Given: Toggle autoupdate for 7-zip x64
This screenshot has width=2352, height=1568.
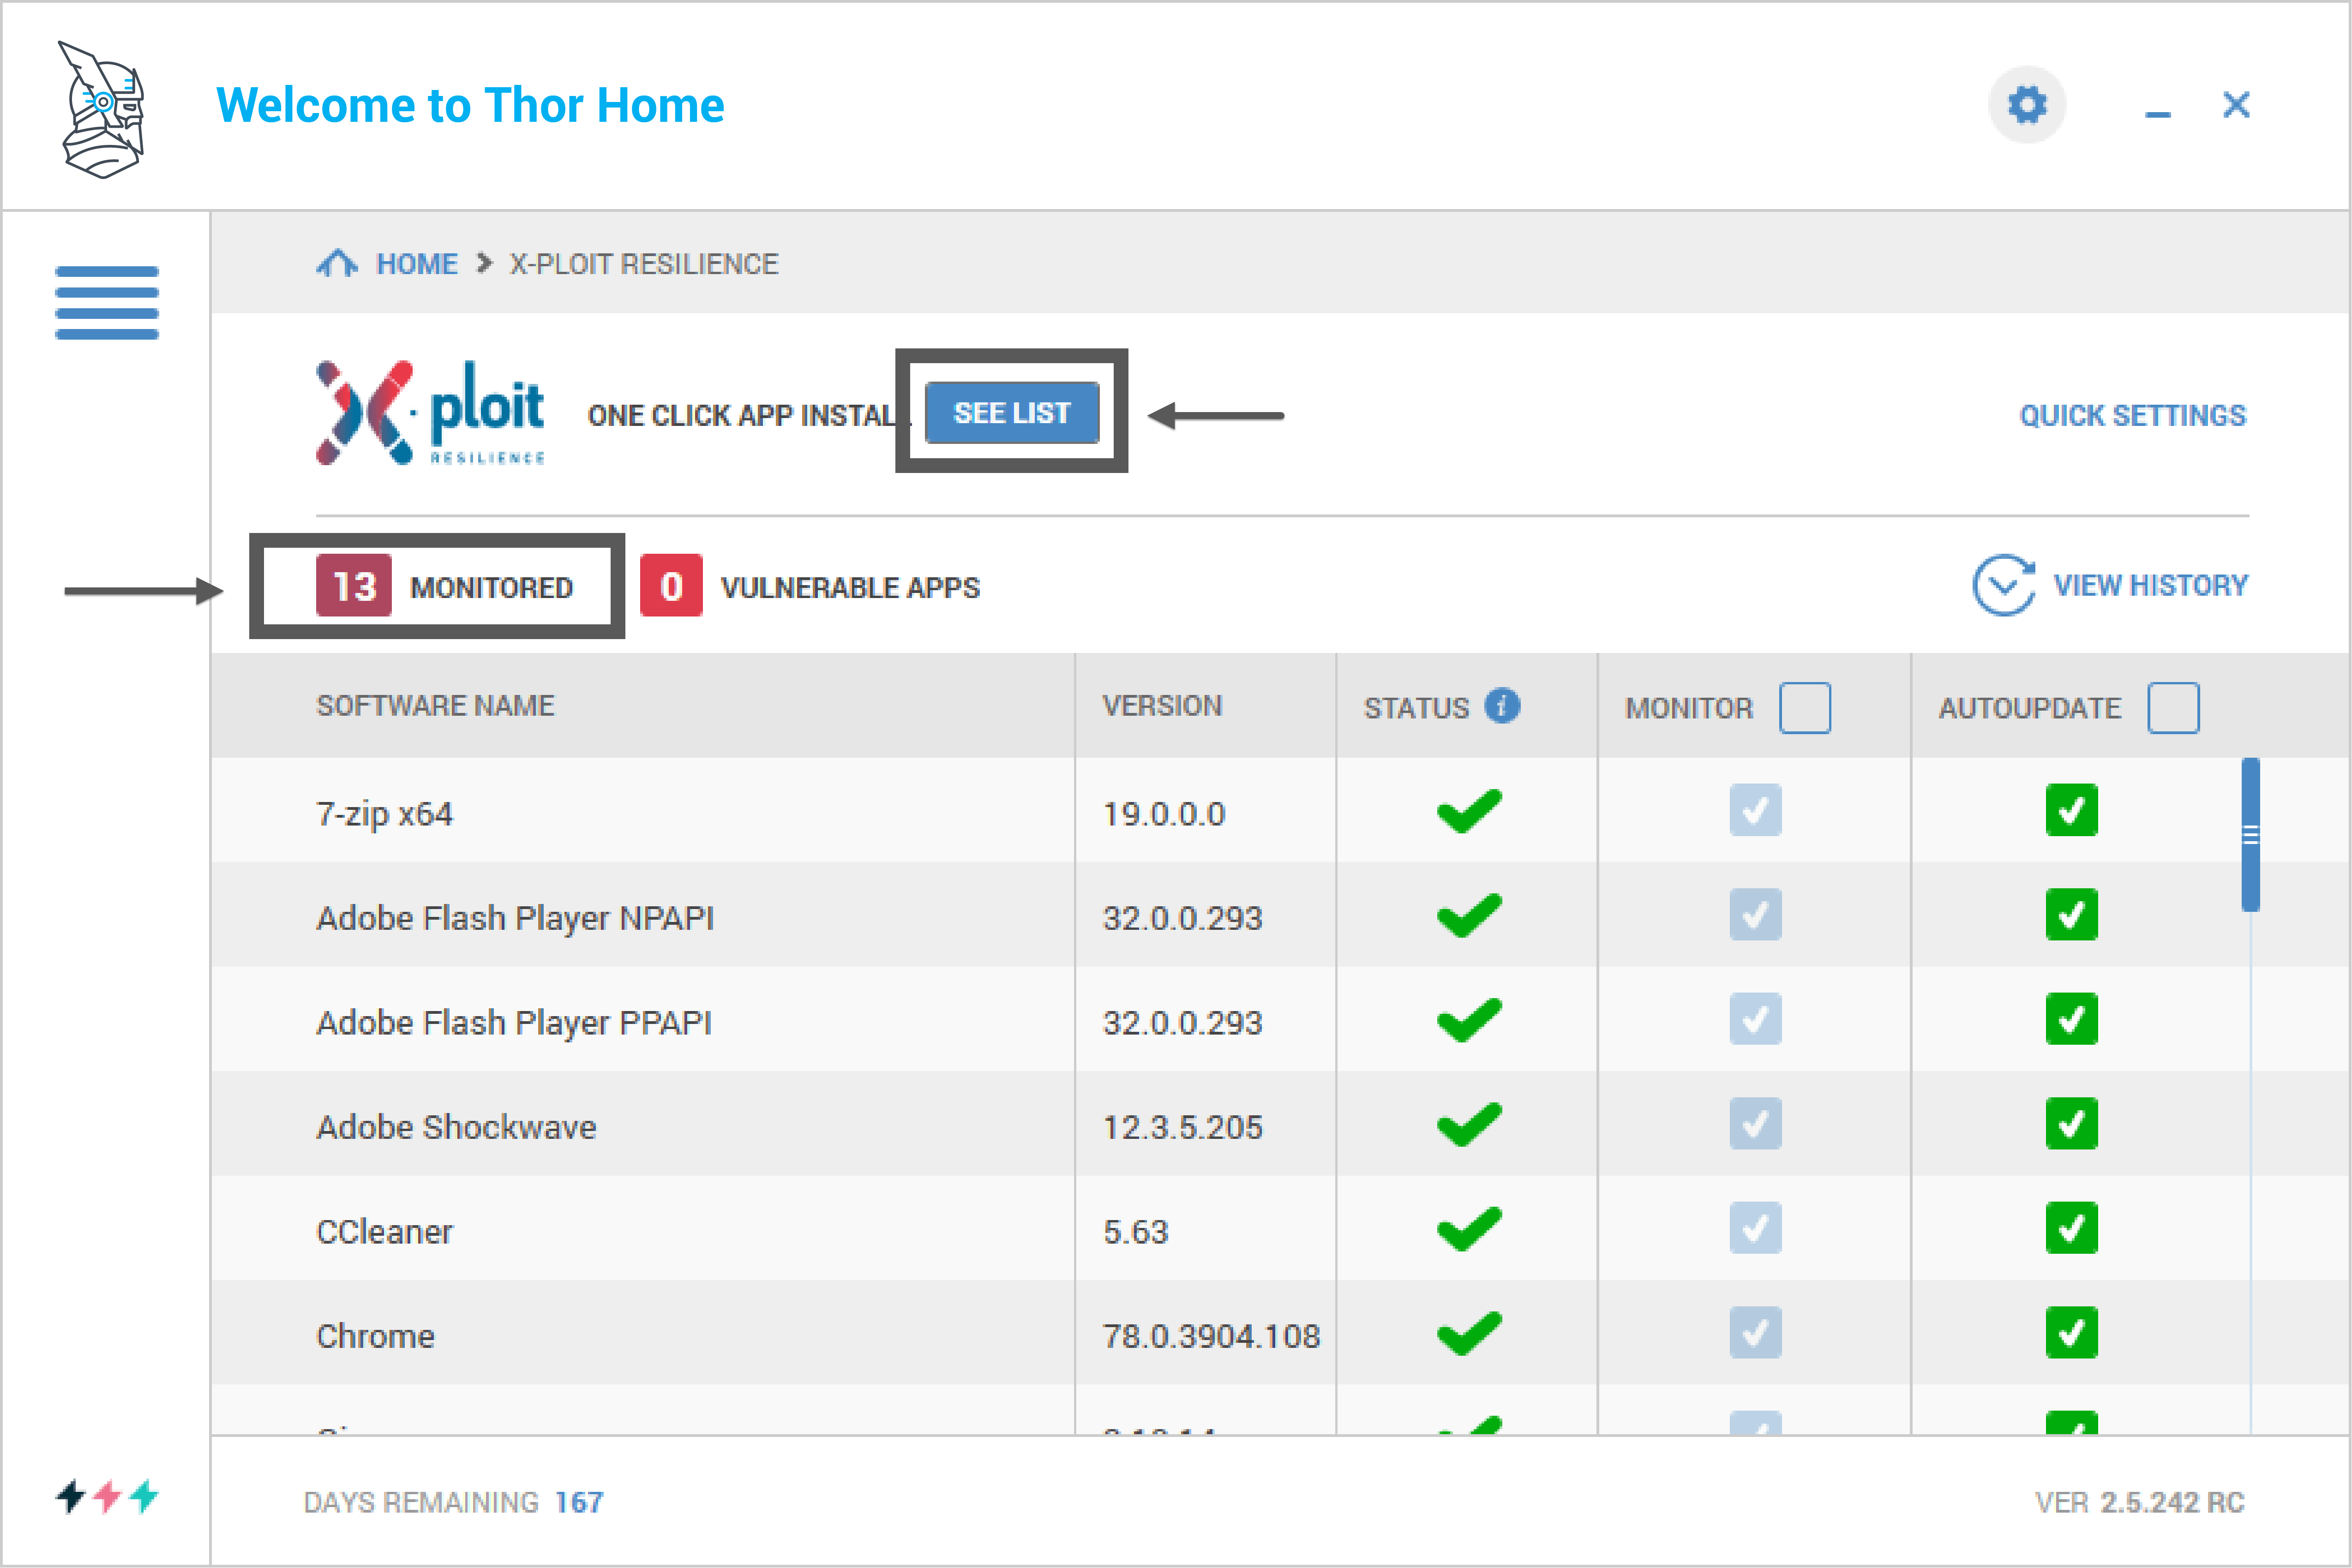Looking at the screenshot, I should click(2071, 810).
